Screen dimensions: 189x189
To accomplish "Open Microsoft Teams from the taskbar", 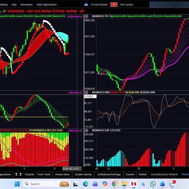I will tap(95, 184).
